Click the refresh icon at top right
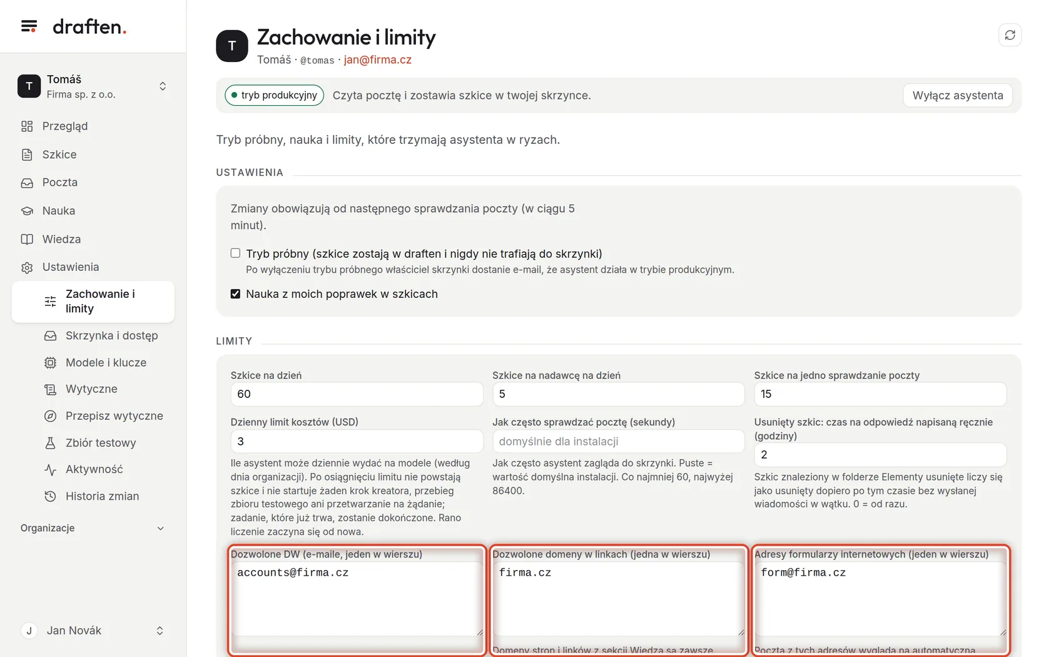1051x657 pixels. tap(1010, 35)
